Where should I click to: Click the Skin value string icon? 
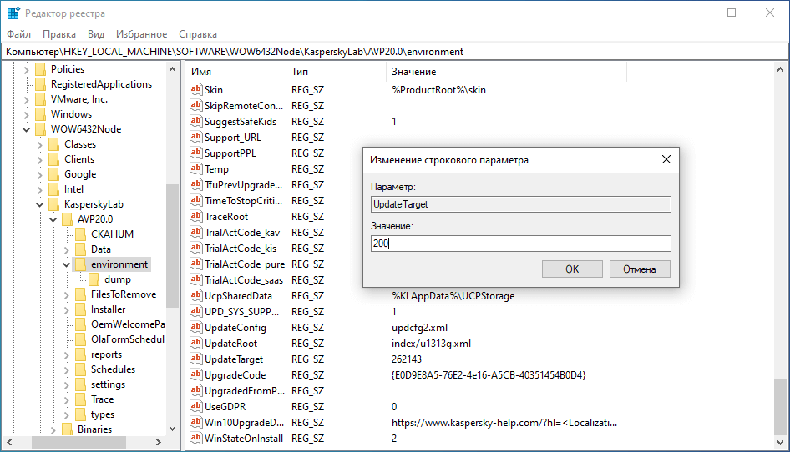[x=196, y=89]
